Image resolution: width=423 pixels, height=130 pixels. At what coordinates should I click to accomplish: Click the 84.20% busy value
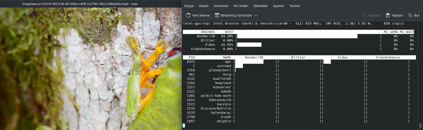coord(227,36)
